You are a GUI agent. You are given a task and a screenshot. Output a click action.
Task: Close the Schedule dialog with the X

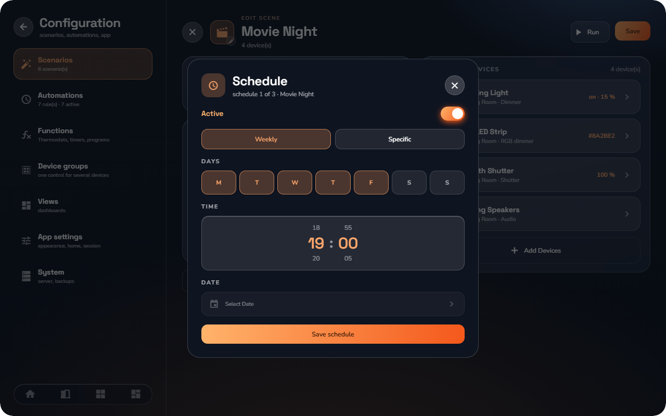(x=455, y=85)
